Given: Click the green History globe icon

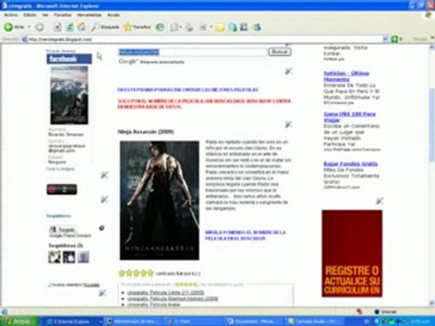Looking at the screenshot, I should pyautogui.click(x=160, y=27).
